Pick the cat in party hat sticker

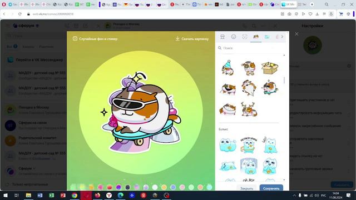tap(228, 68)
